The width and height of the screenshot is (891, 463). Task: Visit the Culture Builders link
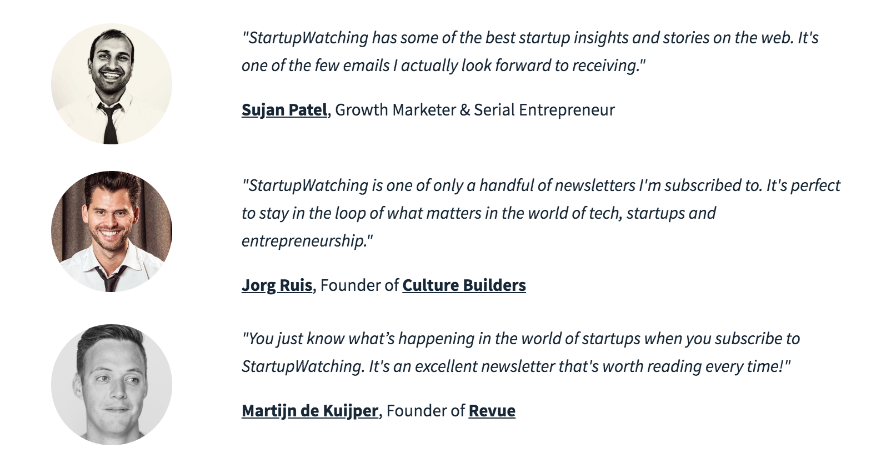(x=464, y=285)
